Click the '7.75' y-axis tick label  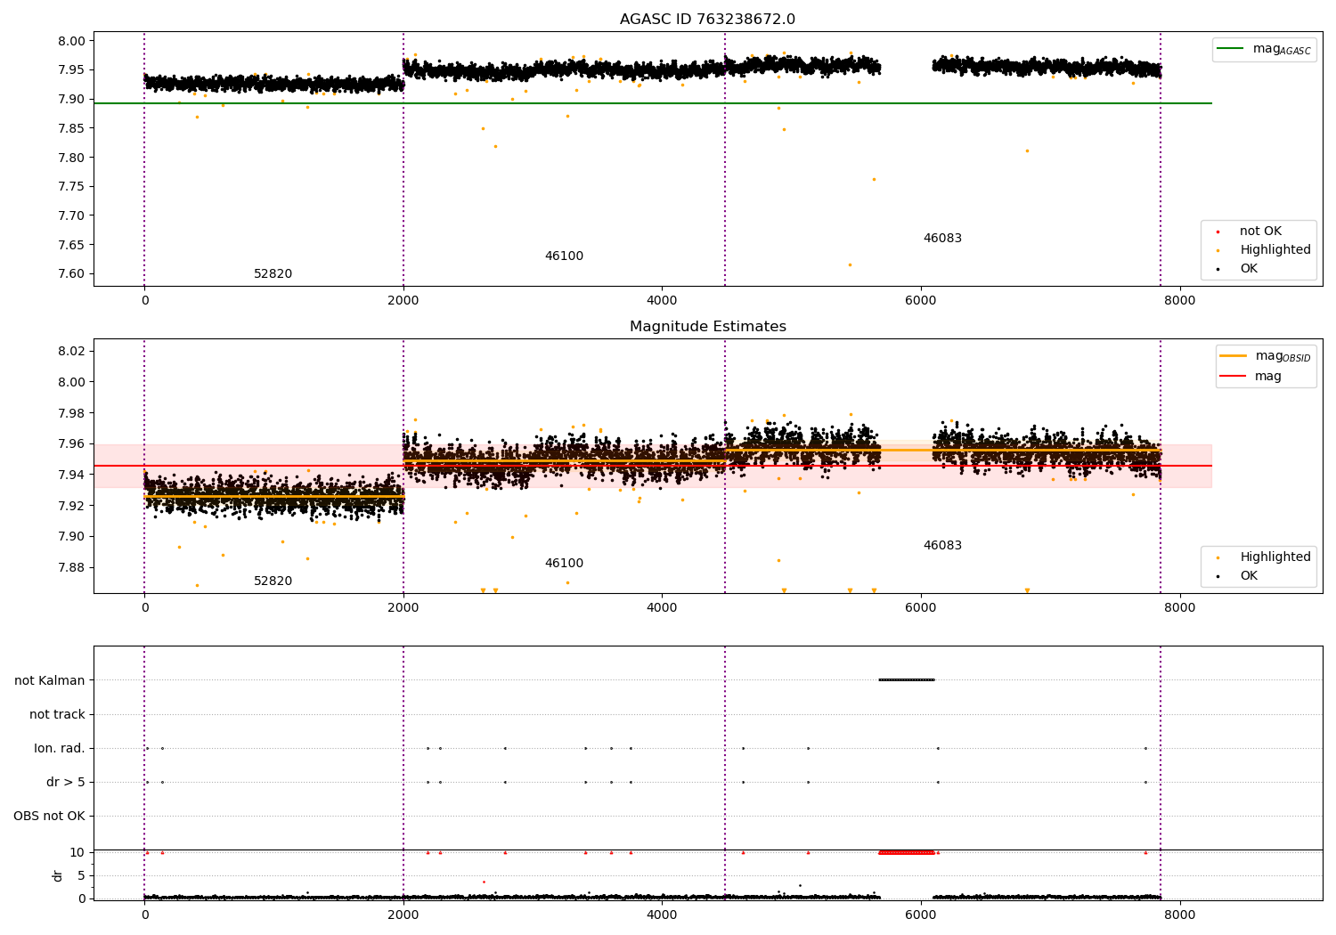point(72,187)
